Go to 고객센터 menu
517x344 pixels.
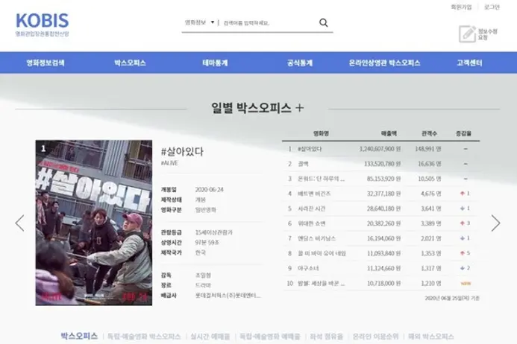point(469,63)
